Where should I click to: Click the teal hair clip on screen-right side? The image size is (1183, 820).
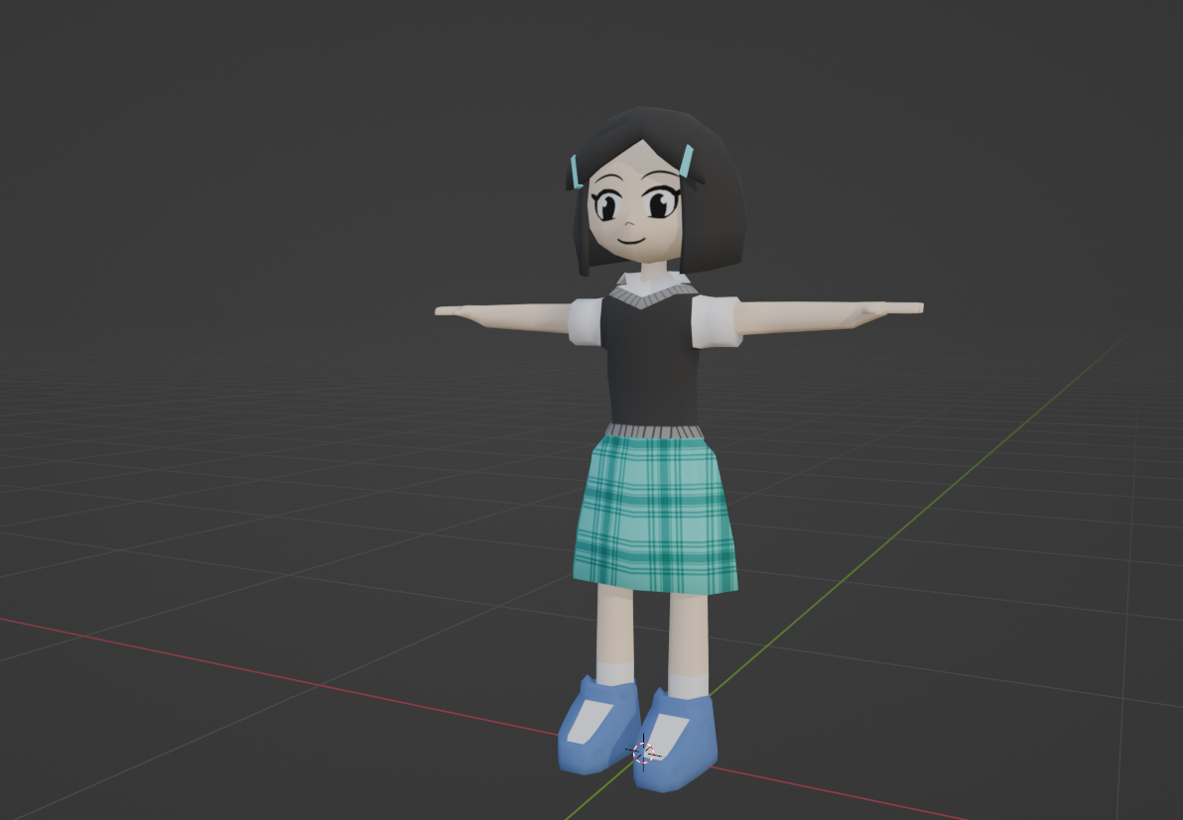tap(687, 161)
